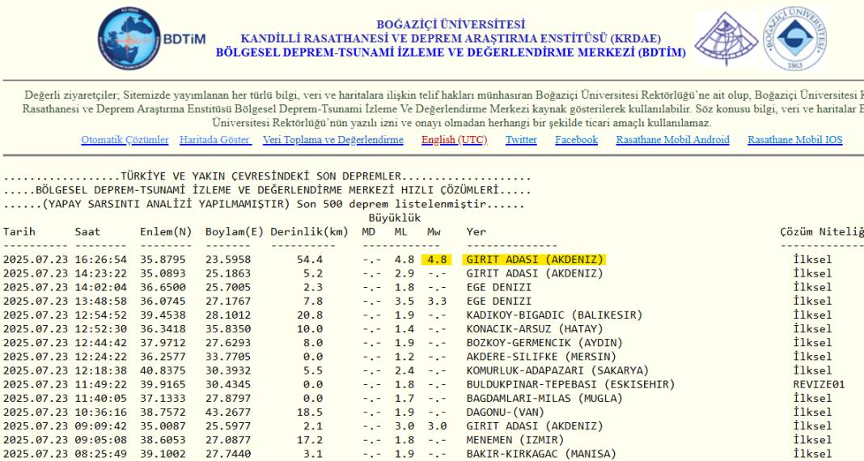Click the Çözüm Niteliği column header
The width and height of the screenshot is (864, 461).
point(822,232)
